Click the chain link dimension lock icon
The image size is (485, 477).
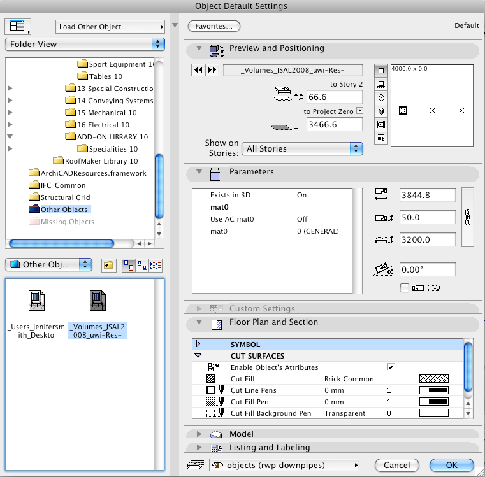[x=467, y=217]
